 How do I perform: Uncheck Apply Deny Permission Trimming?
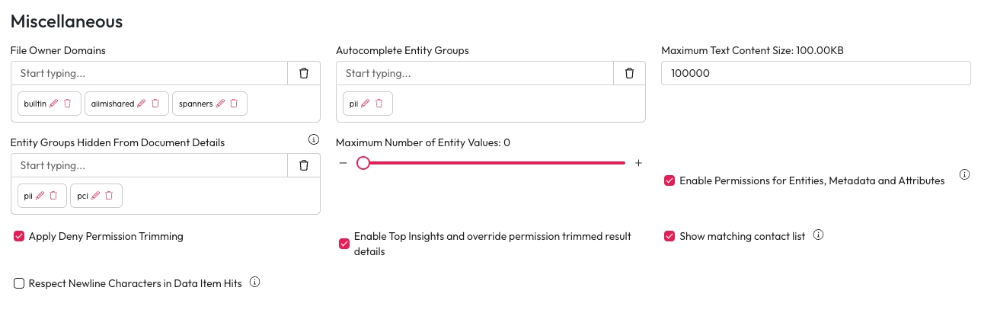(19, 237)
